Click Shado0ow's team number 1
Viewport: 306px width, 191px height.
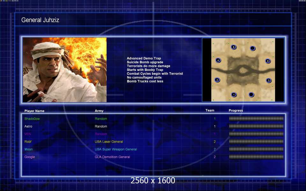215,119
